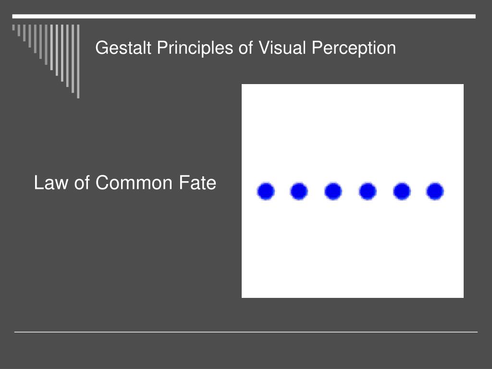This screenshot has width=492, height=369.
Task: Select the second blue dot from left
Action: (299, 191)
